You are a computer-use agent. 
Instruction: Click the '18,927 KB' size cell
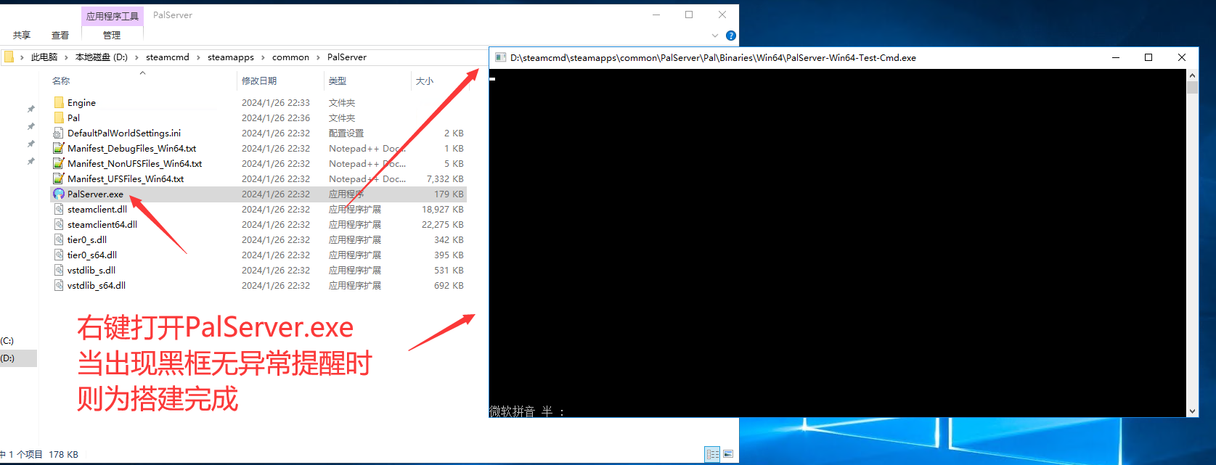[443, 209]
